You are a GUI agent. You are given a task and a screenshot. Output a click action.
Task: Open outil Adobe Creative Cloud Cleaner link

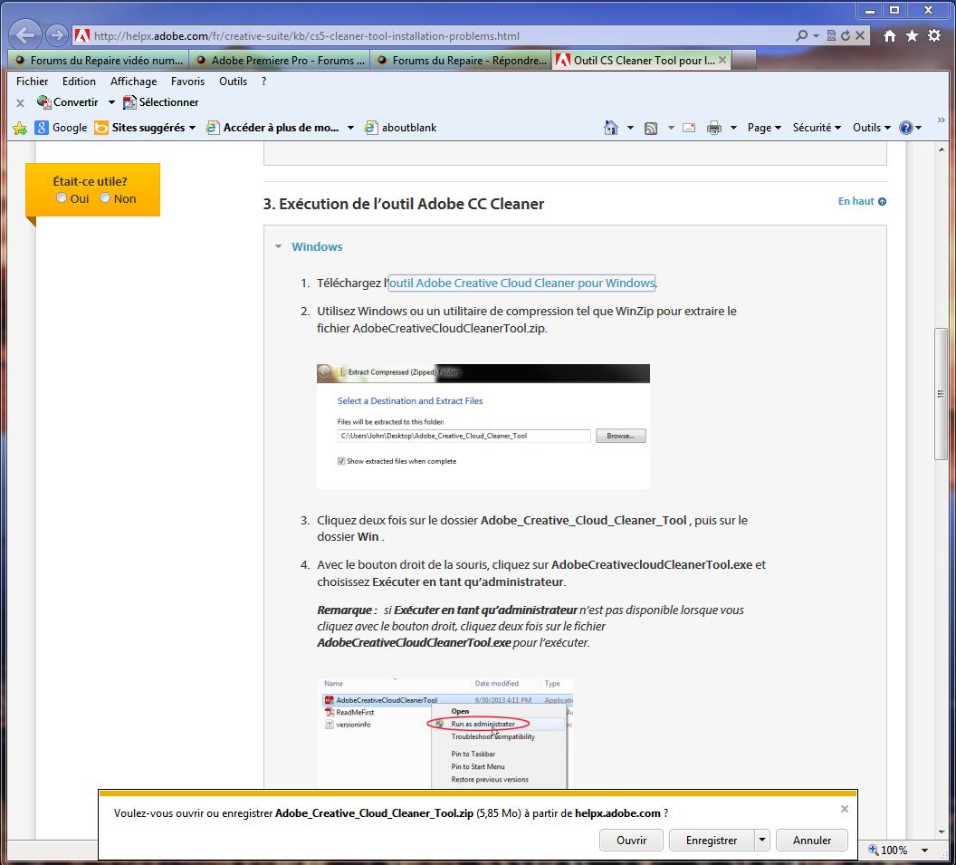click(x=521, y=283)
